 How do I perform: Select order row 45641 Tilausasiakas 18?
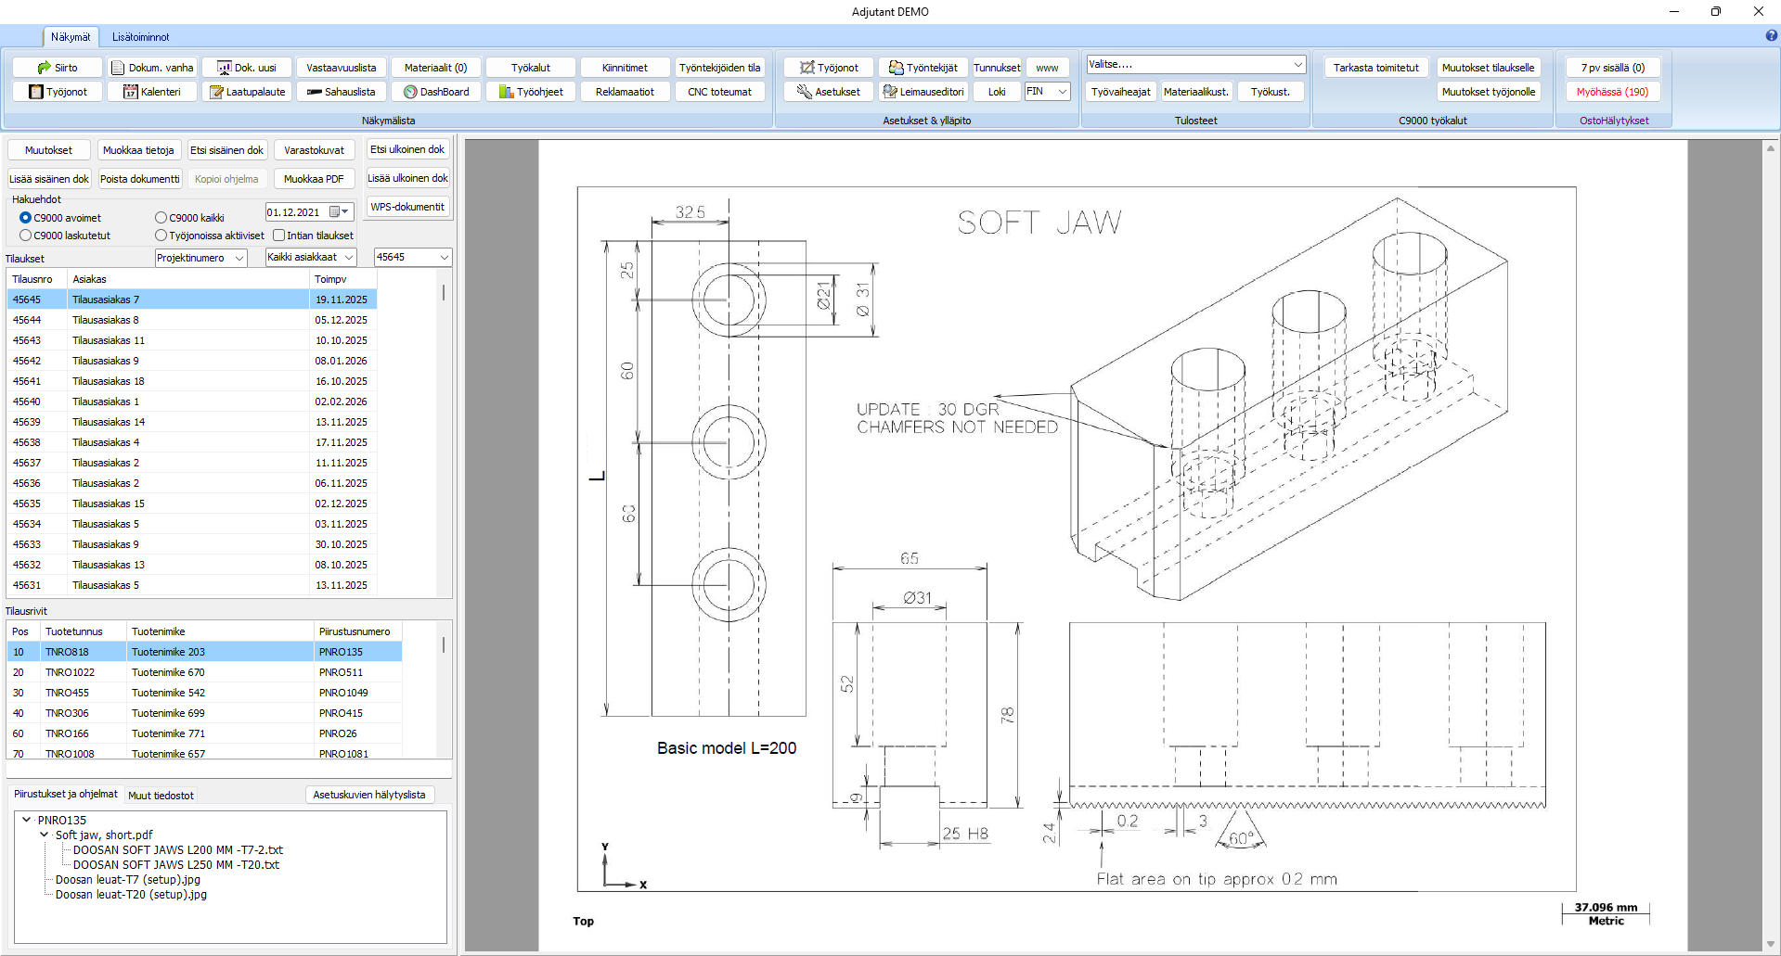(192, 381)
